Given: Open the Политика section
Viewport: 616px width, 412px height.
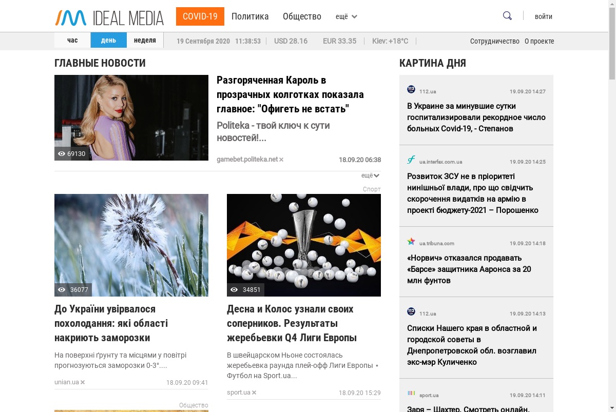Looking at the screenshot, I should point(250,16).
